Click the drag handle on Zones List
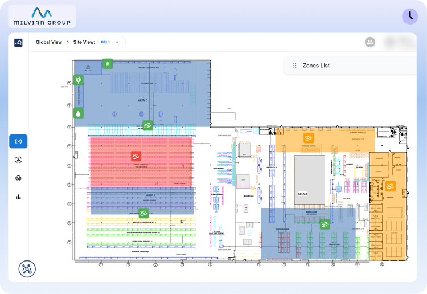This screenshot has width=427, height=294. [x=294, y=66]
